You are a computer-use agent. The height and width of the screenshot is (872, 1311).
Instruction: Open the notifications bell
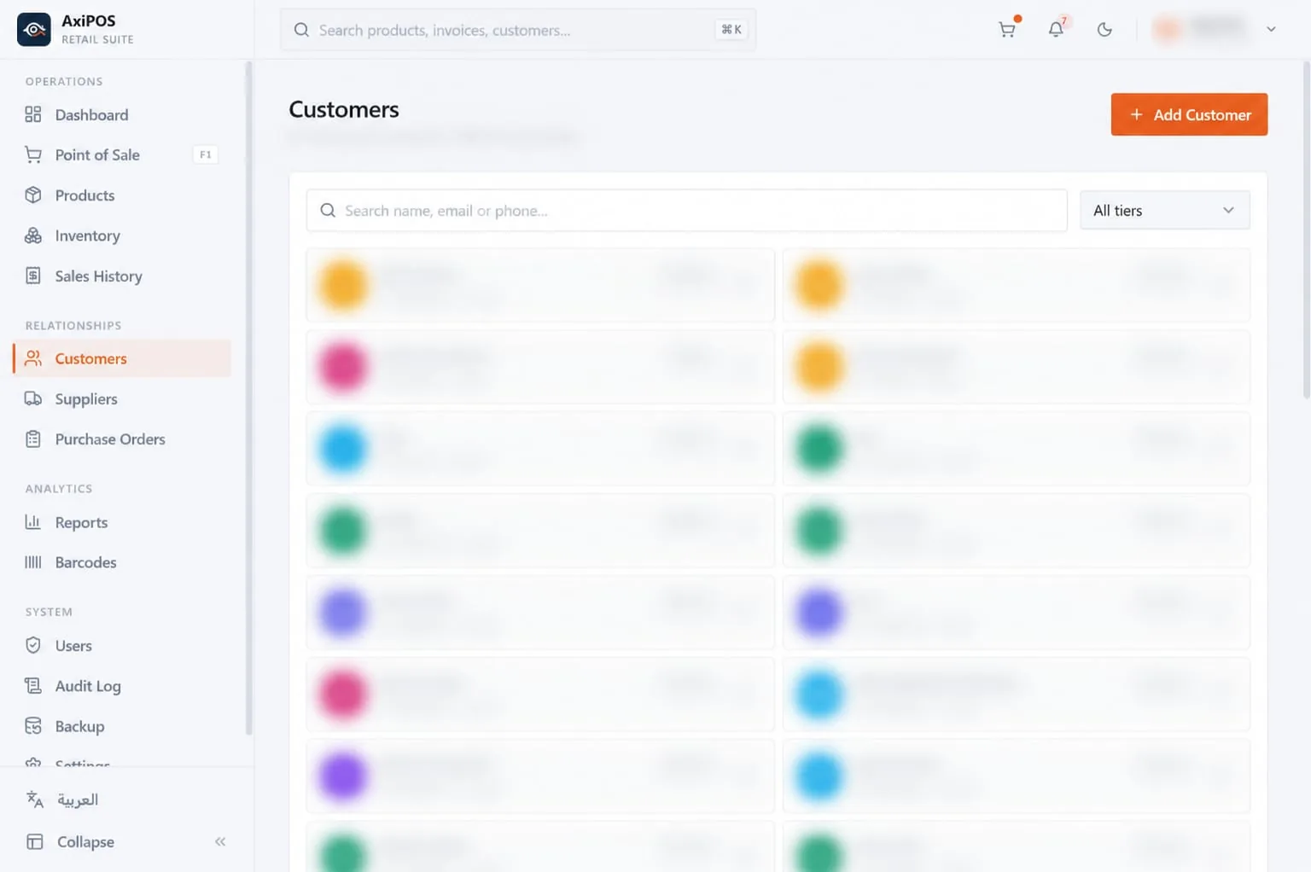tap(1056, 29)
